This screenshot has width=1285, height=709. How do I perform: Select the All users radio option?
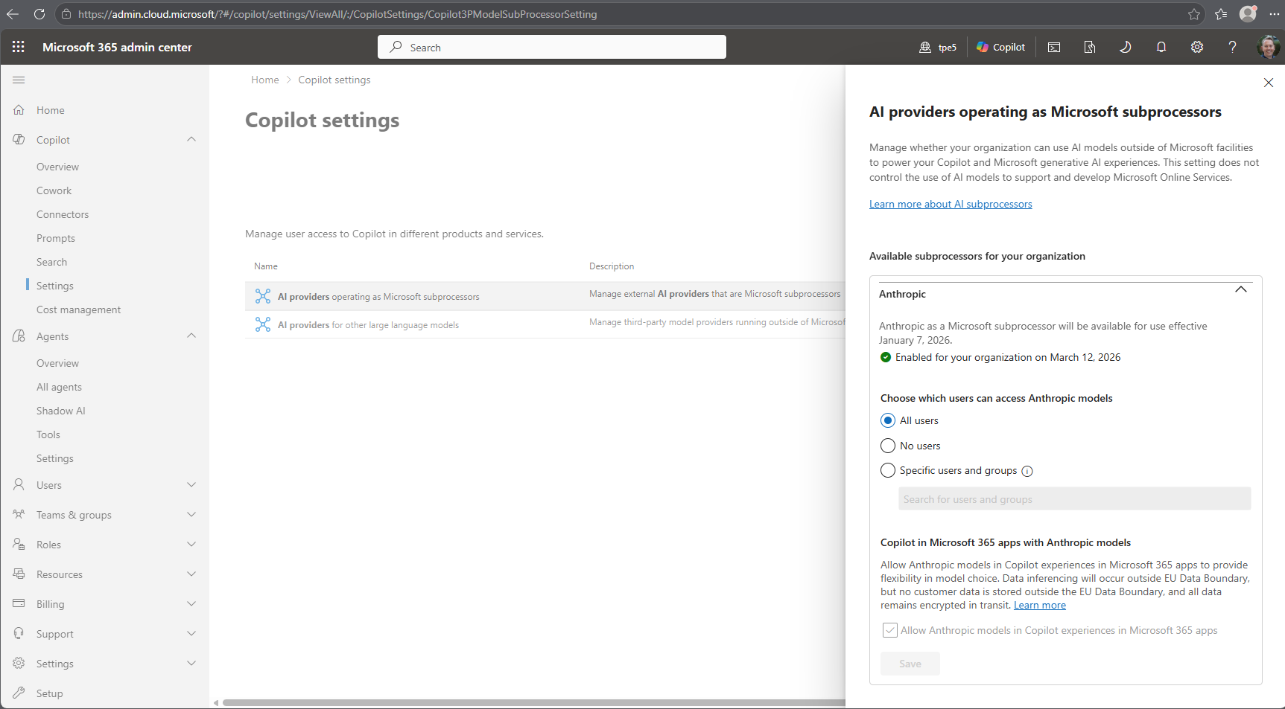pos(888,420)
